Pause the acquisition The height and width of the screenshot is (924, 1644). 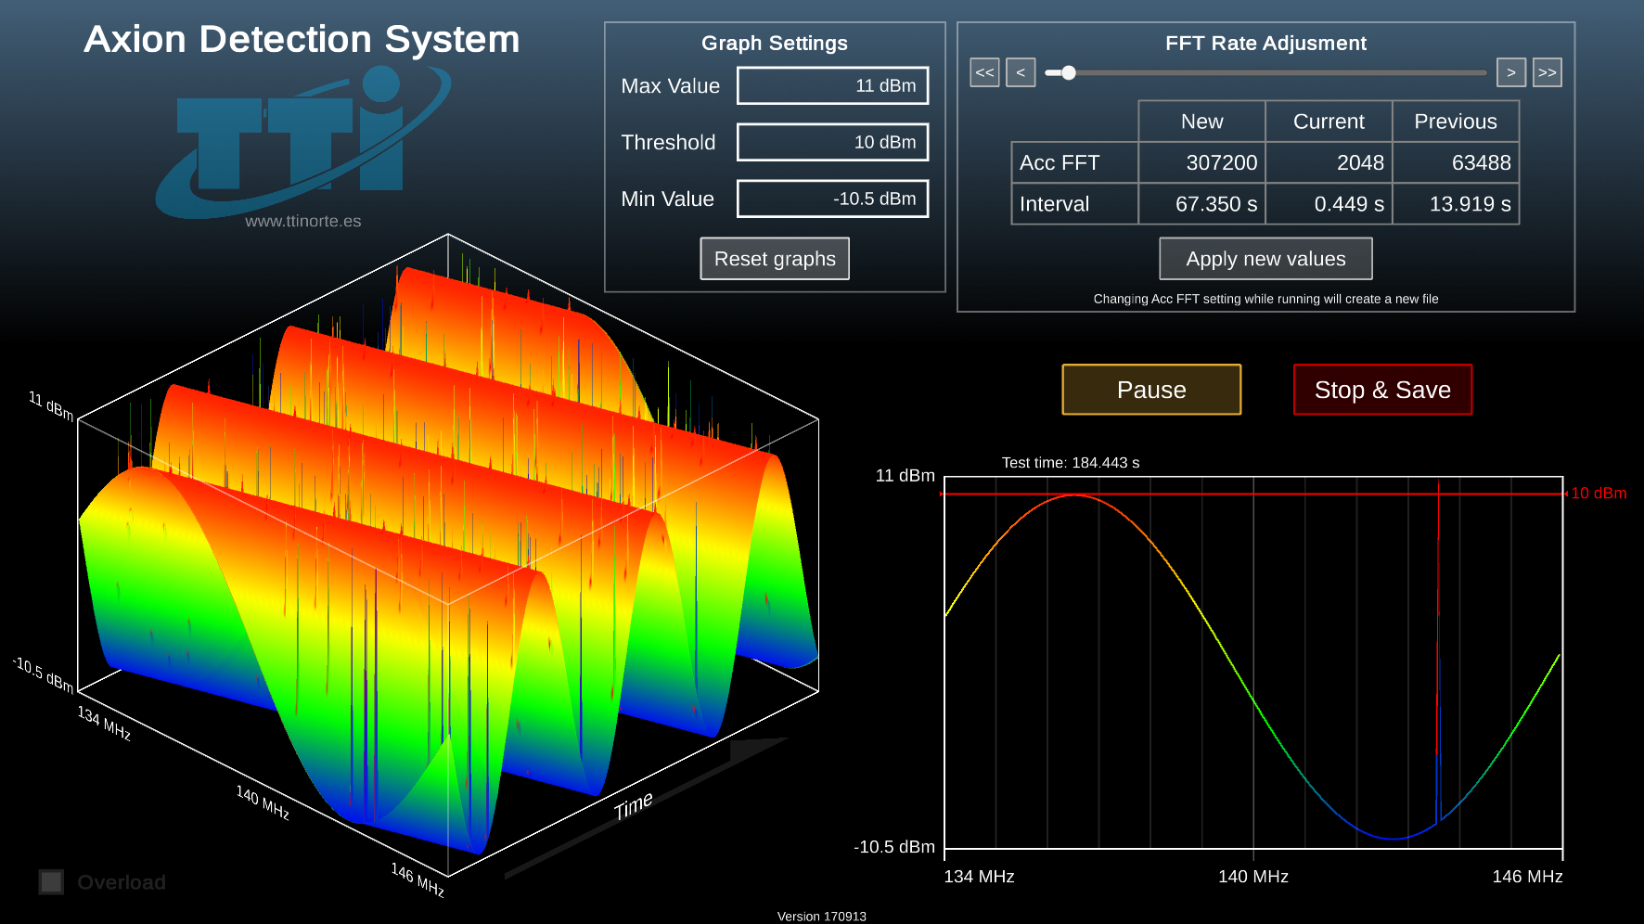[x=1151, y=390]
